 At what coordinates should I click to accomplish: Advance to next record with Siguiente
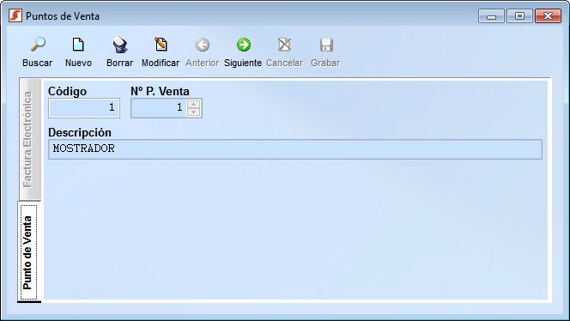coord(243,52)
